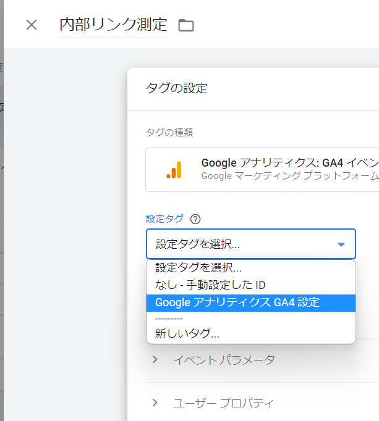Image resolution: width=379 pixels, height=421 pixels.
Task: Click the dashed separator row in the dropdown list
Action: point(169,319)
